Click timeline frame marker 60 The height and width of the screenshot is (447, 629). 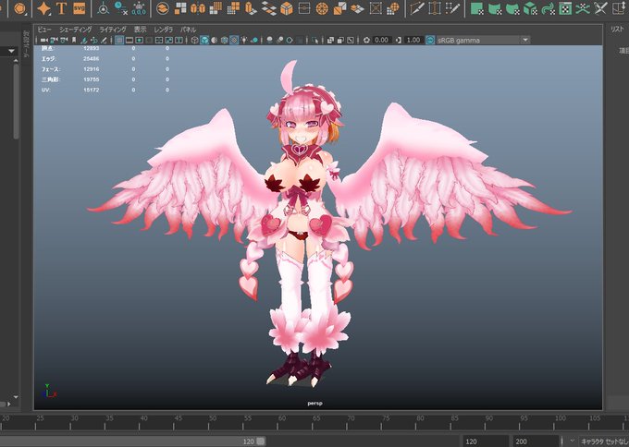click(281, 418)
